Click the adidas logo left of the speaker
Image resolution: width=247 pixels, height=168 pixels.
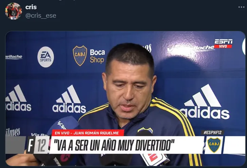69,99
